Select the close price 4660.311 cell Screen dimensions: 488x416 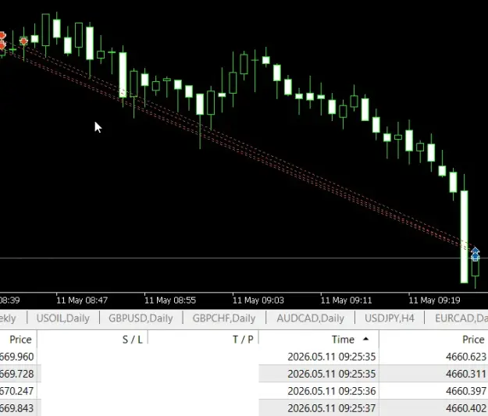point(465,374)
